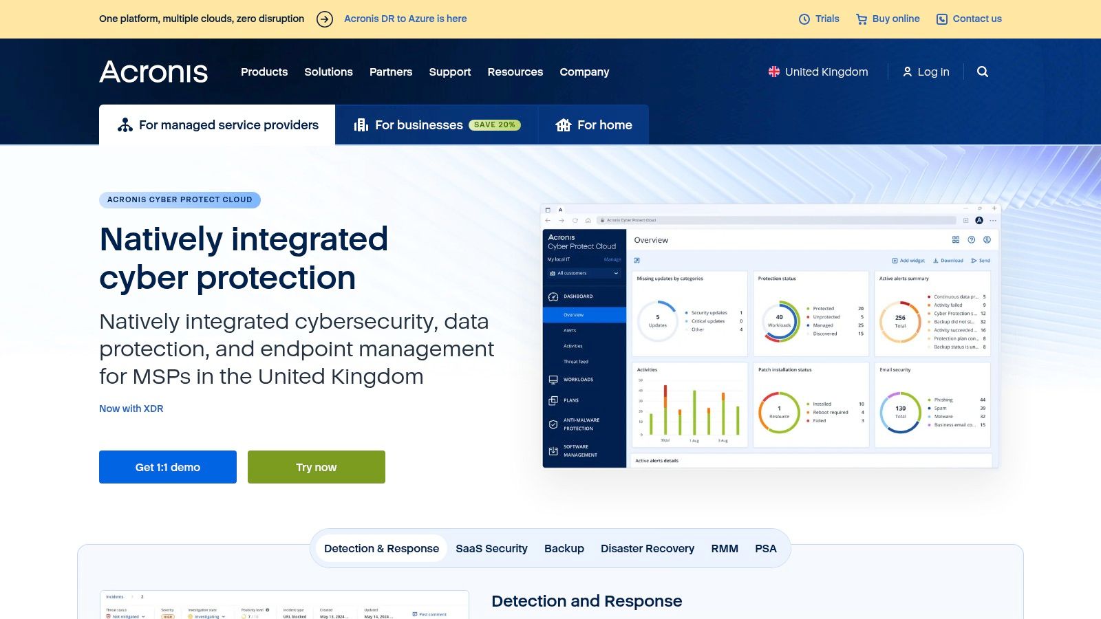The height and width of the screenshot is (619, 1101).
Task: Open the Solutions menu
Action: tap(329, 72)
